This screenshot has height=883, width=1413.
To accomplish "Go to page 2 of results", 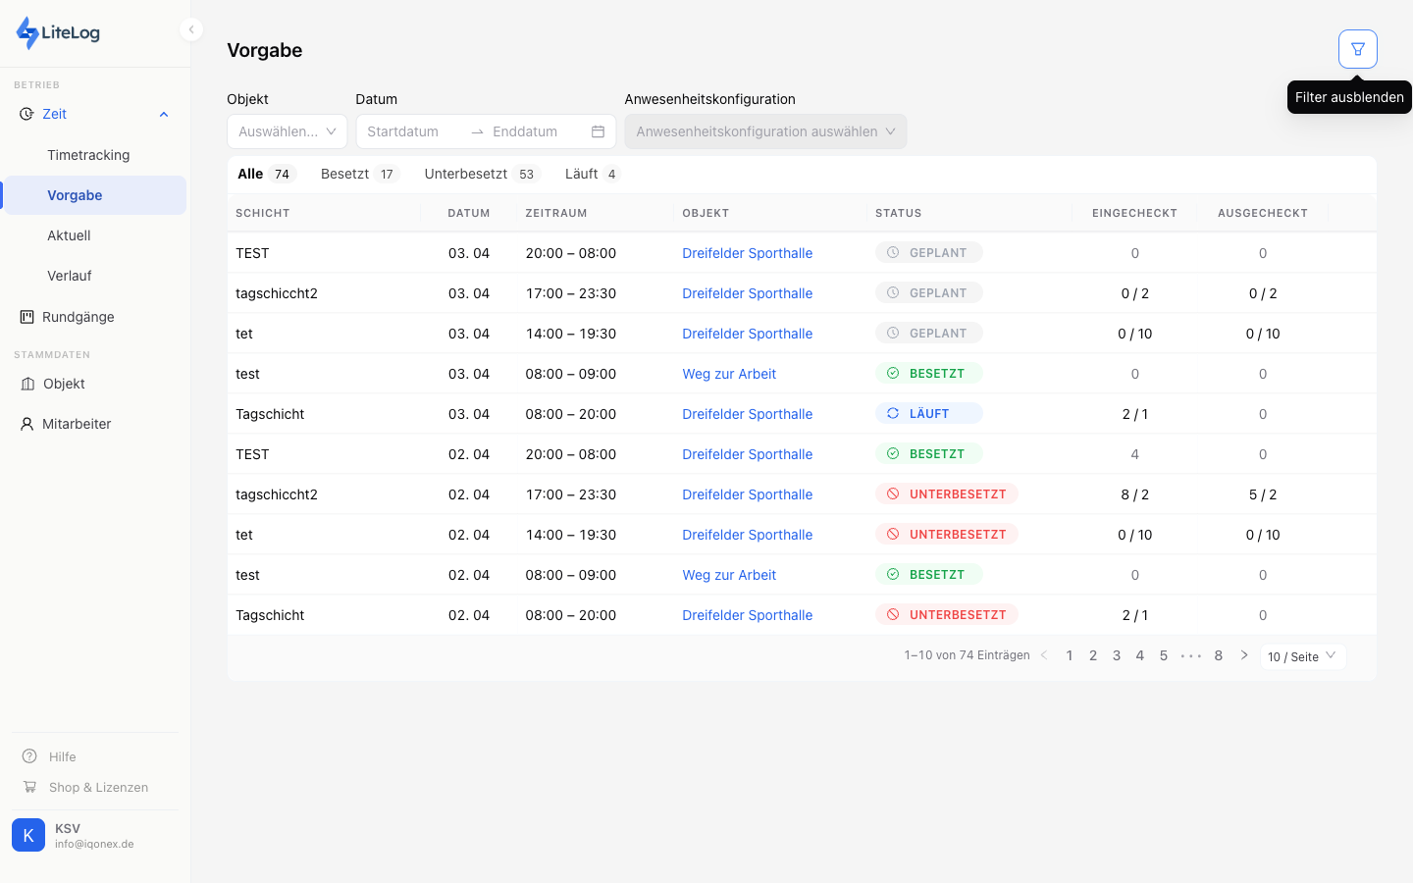I will (1093, 655).
